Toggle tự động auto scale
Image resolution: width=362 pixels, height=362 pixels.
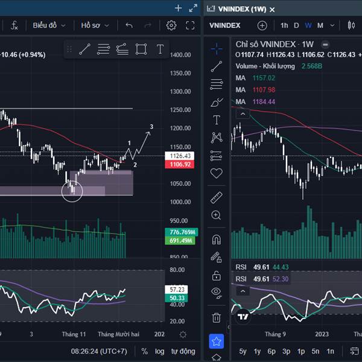pos(183,351)
